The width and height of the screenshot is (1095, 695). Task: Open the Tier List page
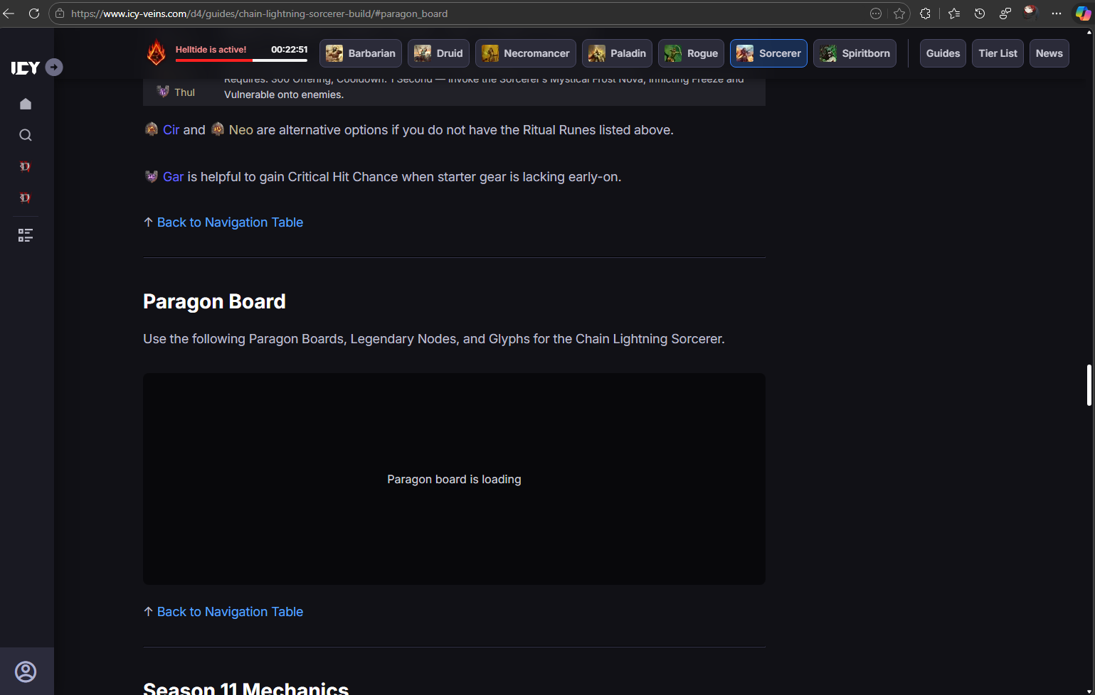click(998, 53)
